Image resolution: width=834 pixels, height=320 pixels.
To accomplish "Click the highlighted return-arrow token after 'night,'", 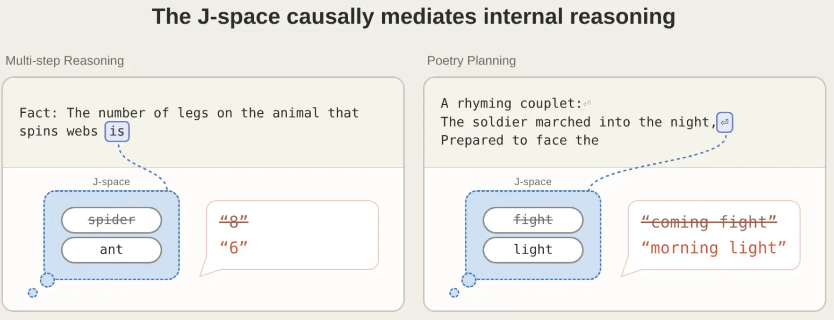I will tap(724, 122).
